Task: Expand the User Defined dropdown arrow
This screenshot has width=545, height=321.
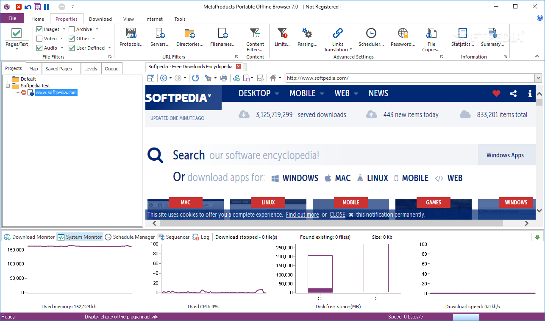Action: 109,48
